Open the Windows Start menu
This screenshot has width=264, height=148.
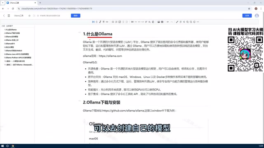click(2, 146)
